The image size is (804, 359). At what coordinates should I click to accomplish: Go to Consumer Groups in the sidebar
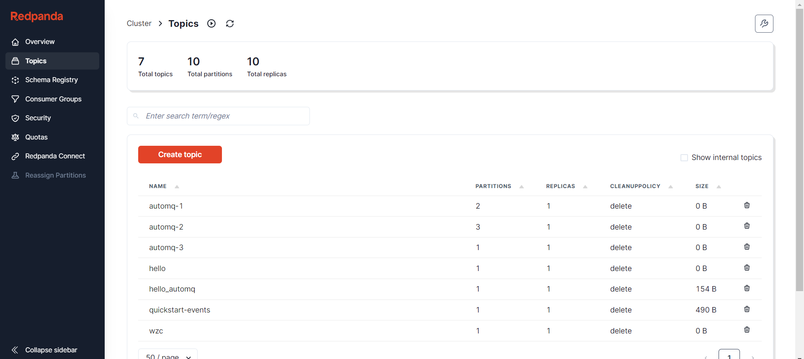53,99
